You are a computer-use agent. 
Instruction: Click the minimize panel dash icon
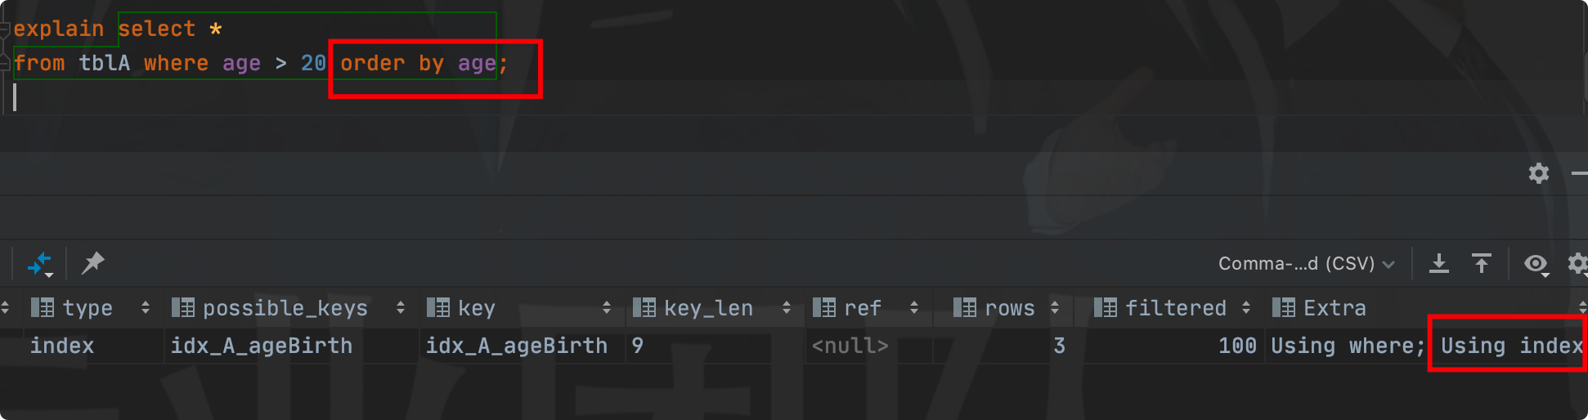[1580, 173]
